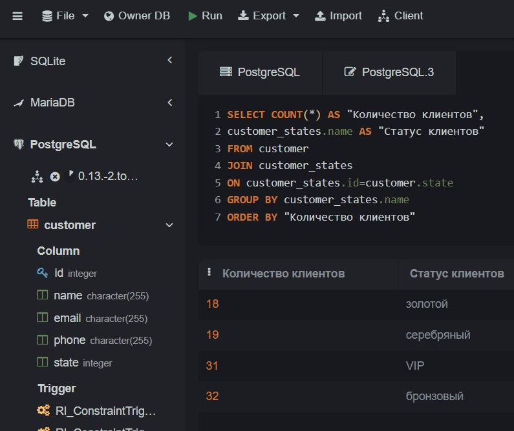This screenshot has height=431, width=514.
Task: Click the column icon beside name
Action: point(42,295)
